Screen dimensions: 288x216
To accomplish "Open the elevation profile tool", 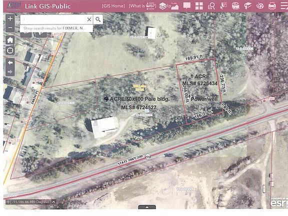I will [x=175, y=6].
